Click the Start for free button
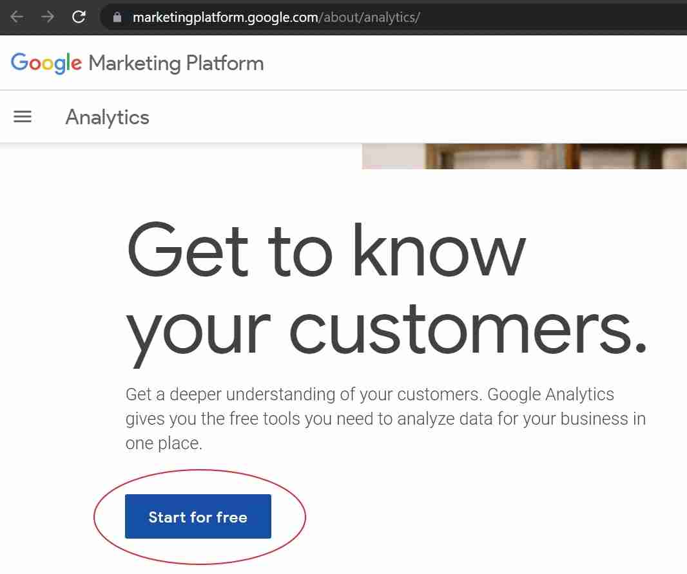This screenshot has width=687, height=574. 198,517
